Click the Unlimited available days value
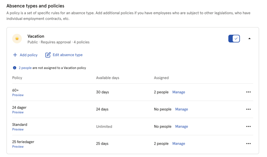The image size is (267, 157). [104, 127]
